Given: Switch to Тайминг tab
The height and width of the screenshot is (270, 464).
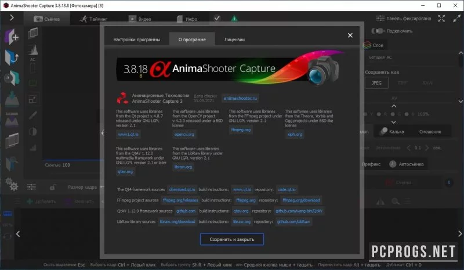Looking at the screenshot, I should (x=93, y=19).
